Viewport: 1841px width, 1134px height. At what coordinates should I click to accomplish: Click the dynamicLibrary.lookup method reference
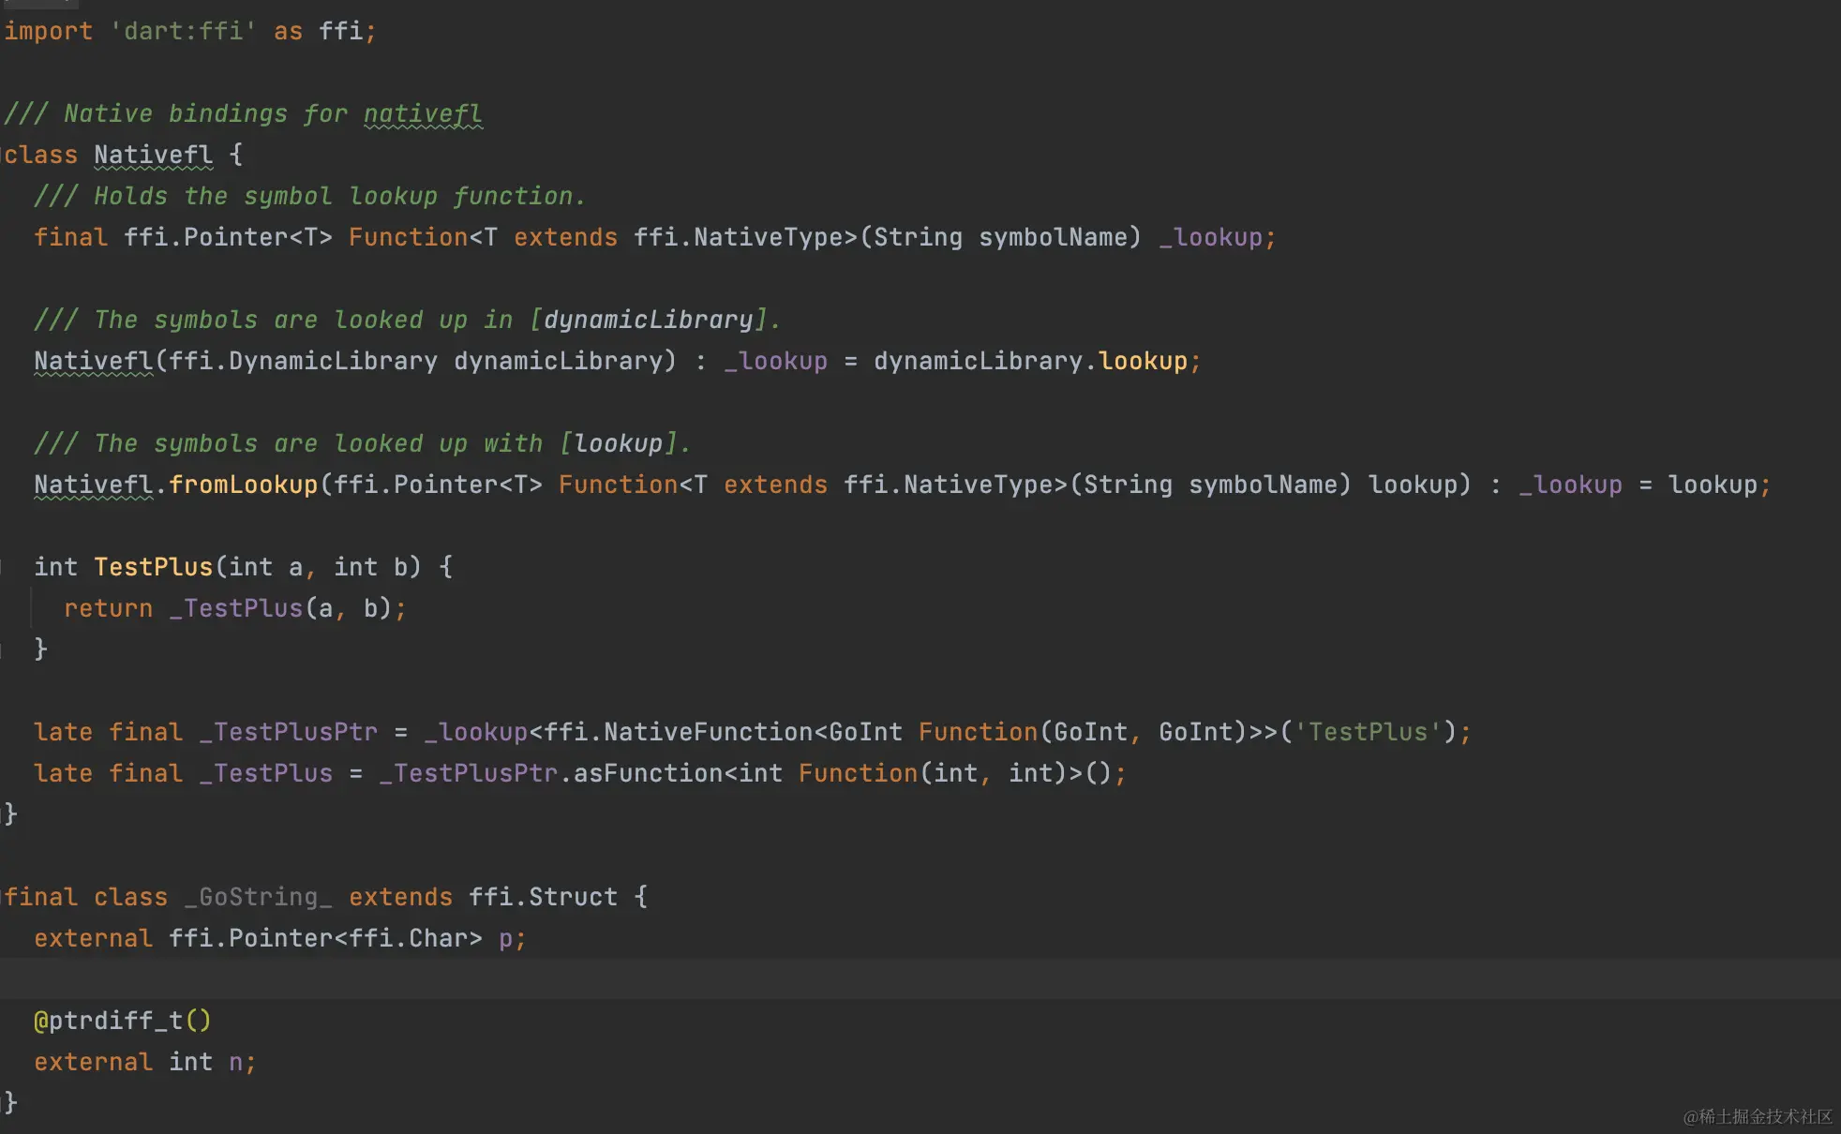1143,361
